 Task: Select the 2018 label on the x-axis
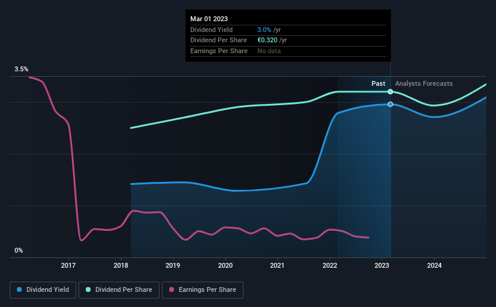pos(121,265)
